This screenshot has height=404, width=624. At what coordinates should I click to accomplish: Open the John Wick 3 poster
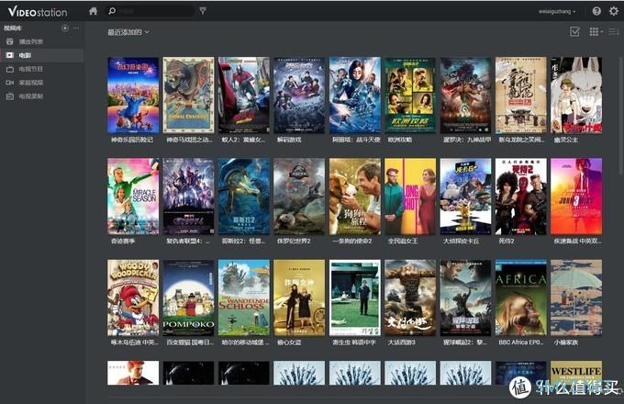pos(576,196)
